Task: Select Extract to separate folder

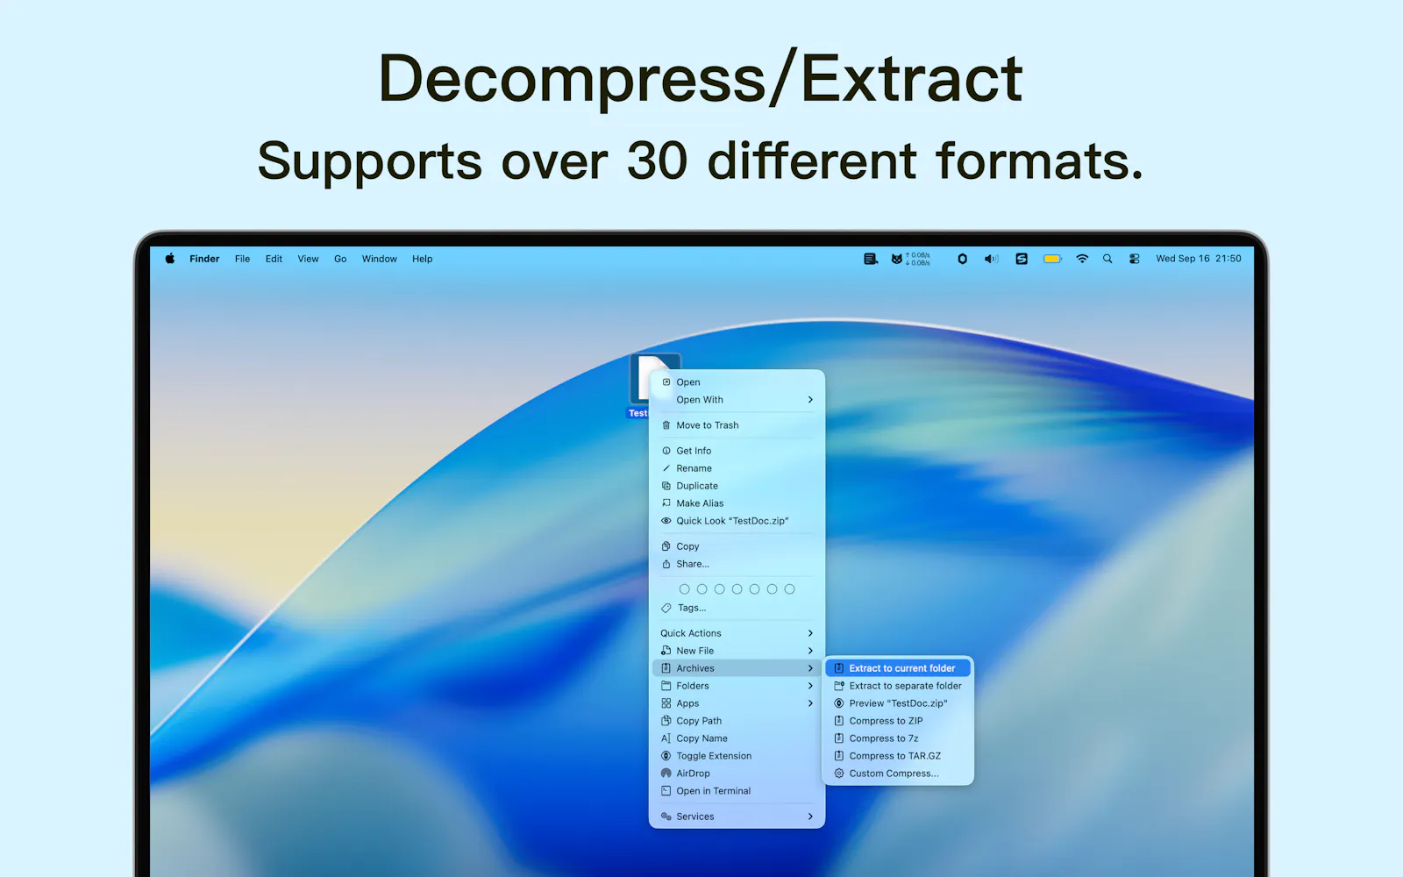Action: click(x=898, y=686)
